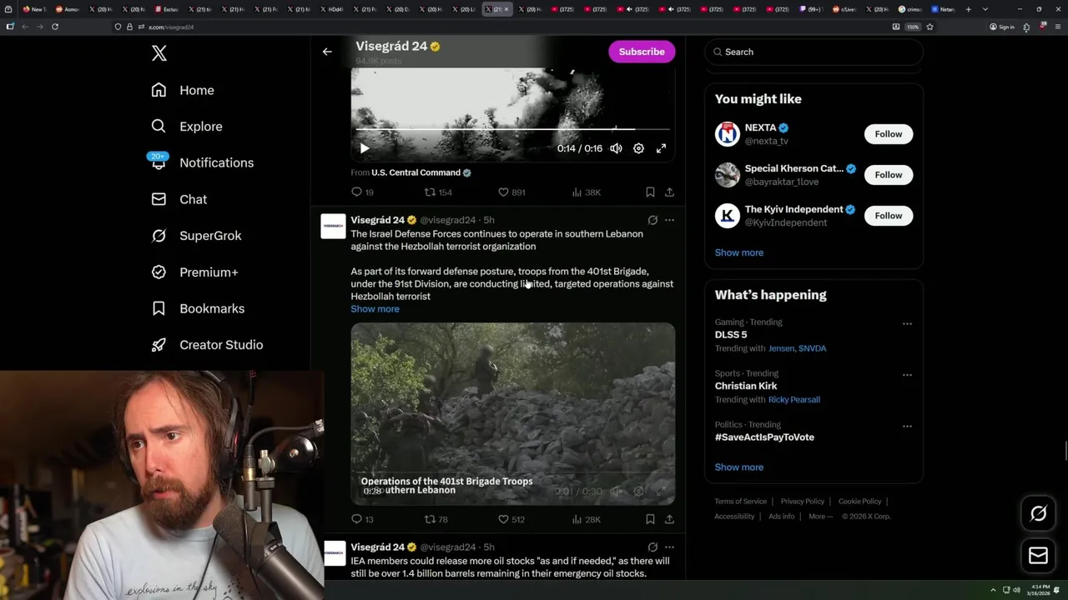Click the Search input field

click(814, 52)
